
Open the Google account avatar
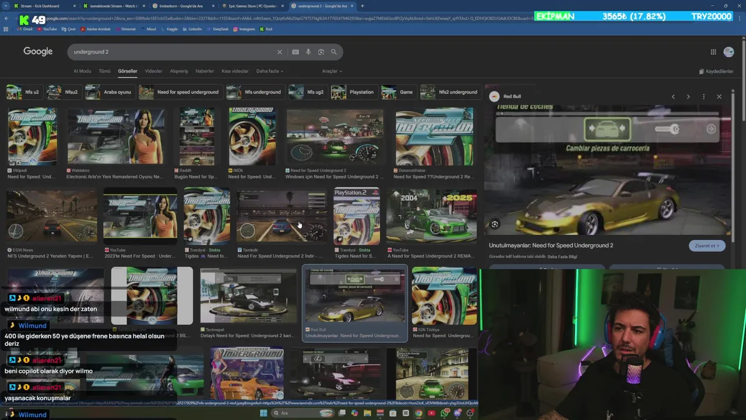point(729,52)
